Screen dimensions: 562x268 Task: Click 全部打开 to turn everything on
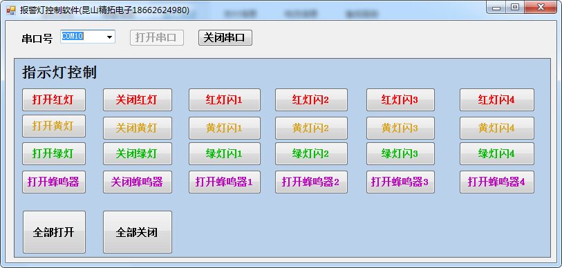point(54,232)
